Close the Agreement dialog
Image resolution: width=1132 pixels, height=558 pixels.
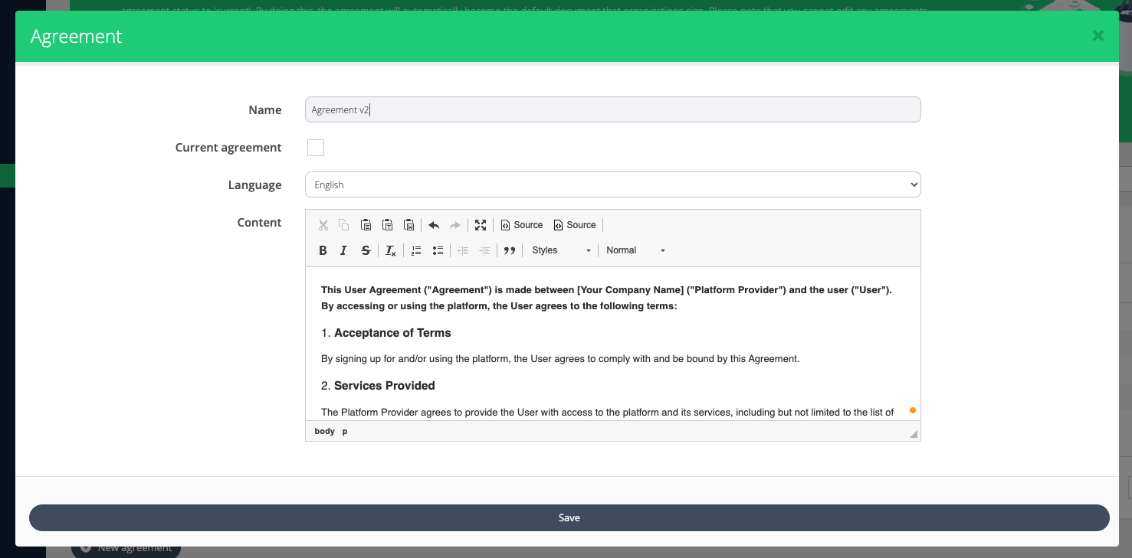(x=1098, y=36)
